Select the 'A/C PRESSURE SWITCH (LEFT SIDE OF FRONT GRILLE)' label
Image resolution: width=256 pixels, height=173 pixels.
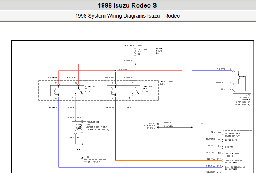tap(243, 100)
